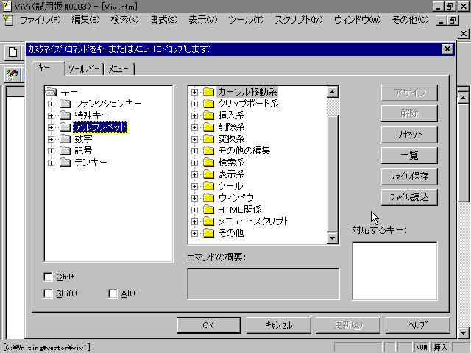The height and width of the screenshot is (353, 471).
Task: Open the ウィンドウ(W) menu
Action: tap(357, 20)
